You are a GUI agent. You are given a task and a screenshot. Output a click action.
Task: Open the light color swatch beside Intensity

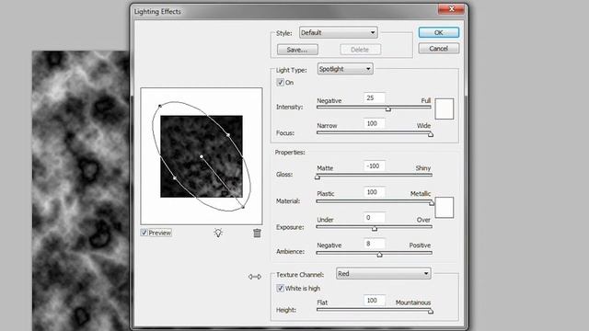445,108
